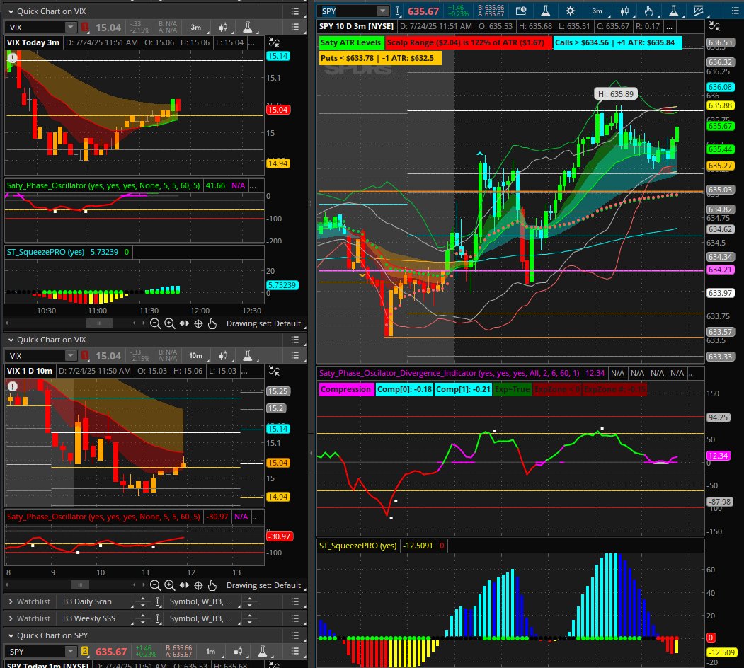Open Drawing set: Default under VIX 10m chart
The width and height of the screenshot is (744, 668).
tap(264, 585)
